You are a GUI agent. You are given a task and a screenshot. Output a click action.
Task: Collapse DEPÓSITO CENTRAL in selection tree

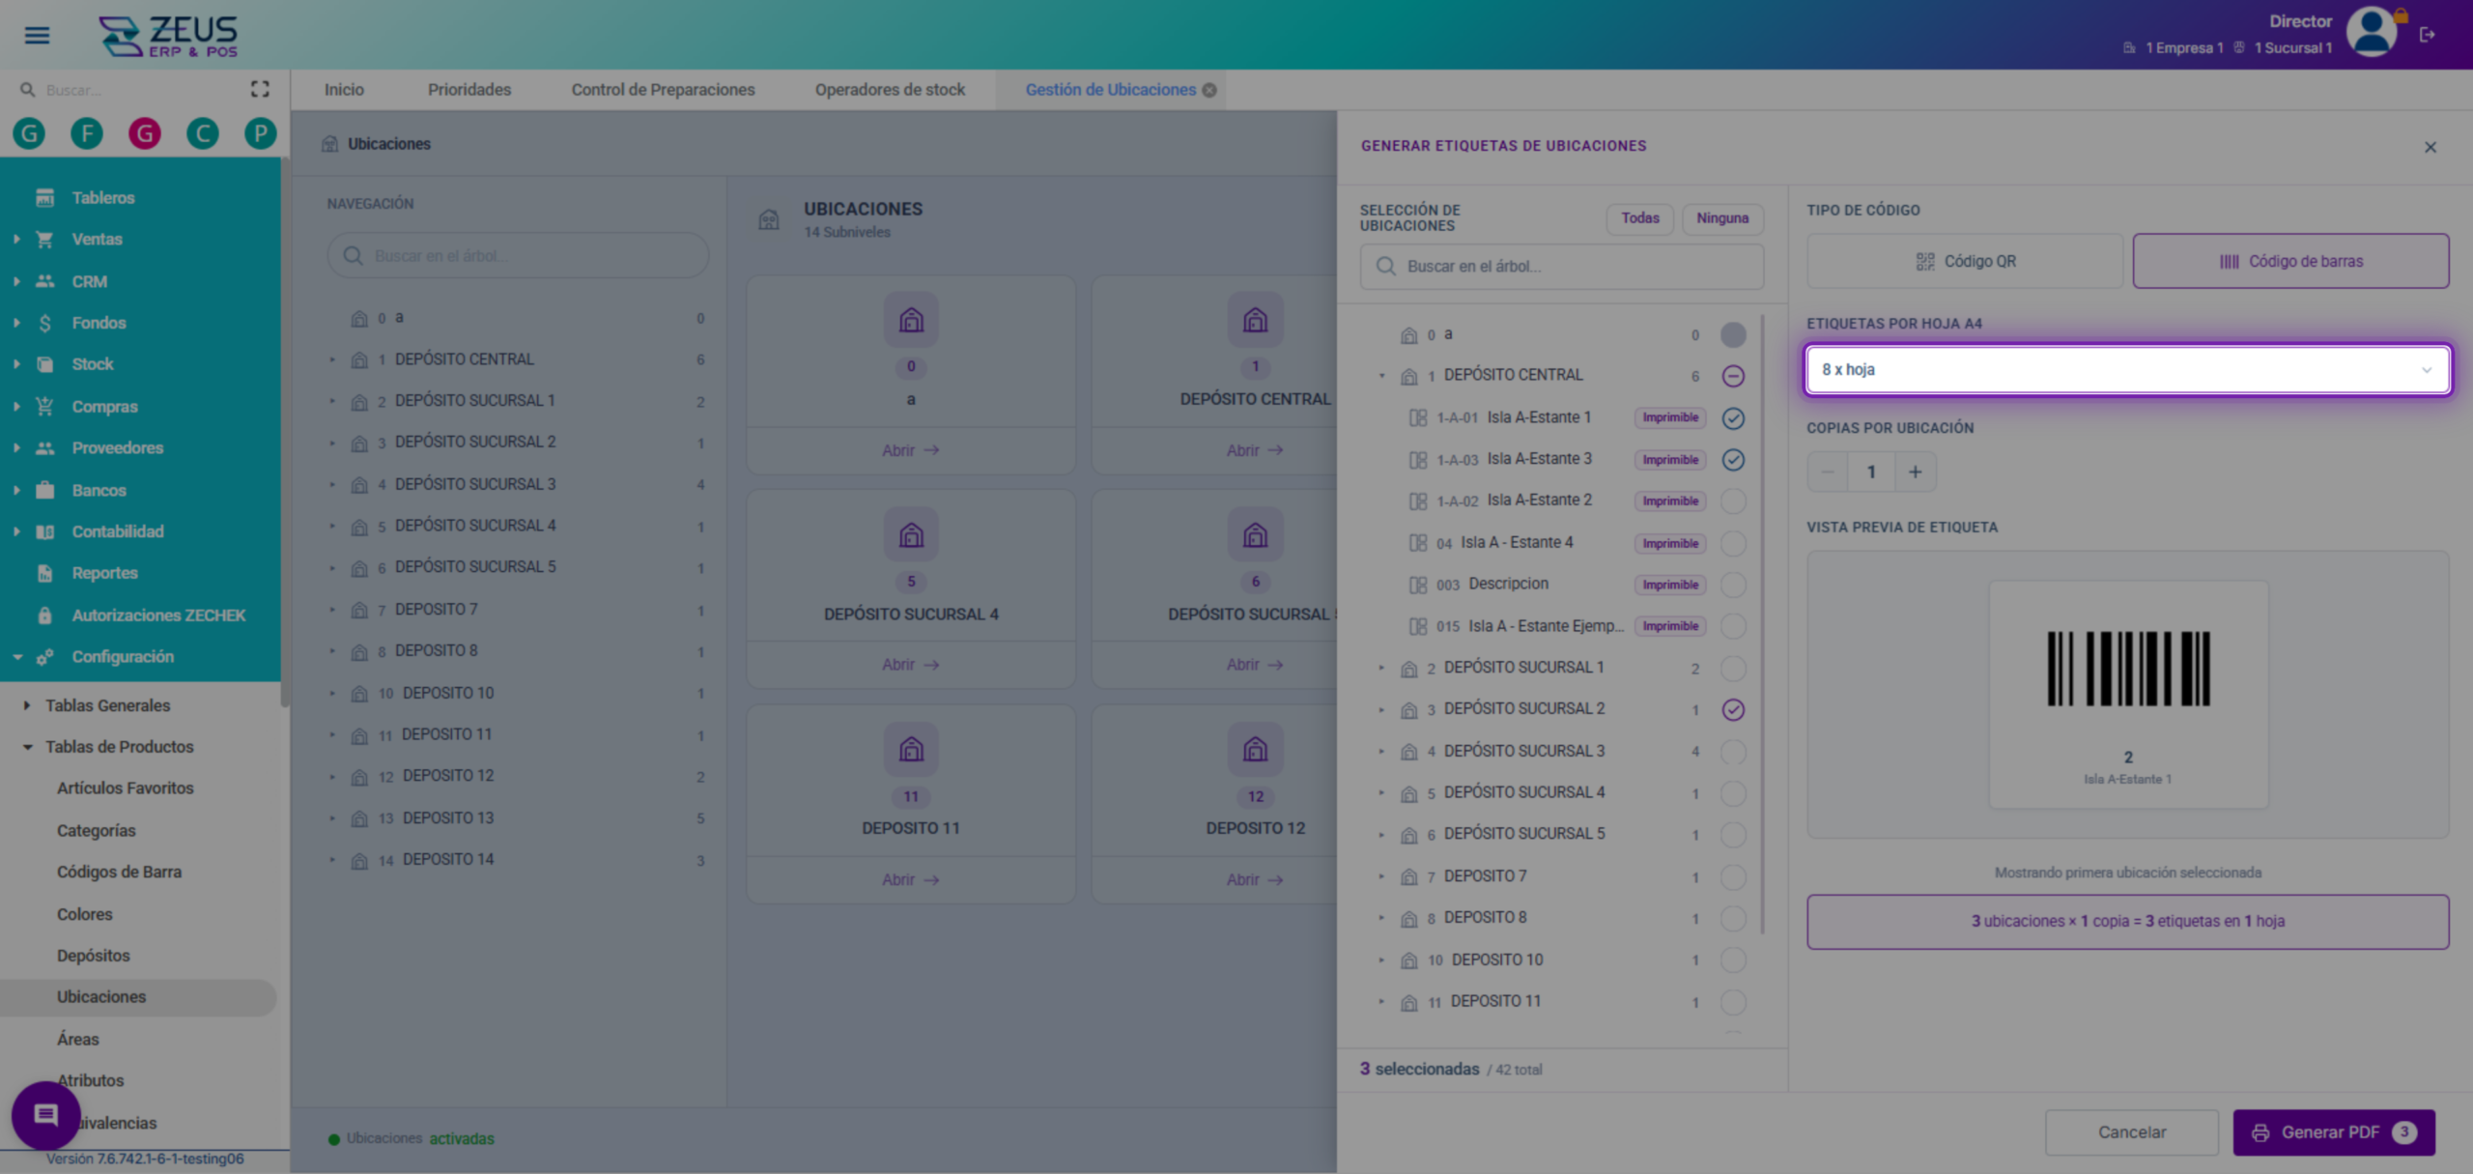click(1381, 376)
